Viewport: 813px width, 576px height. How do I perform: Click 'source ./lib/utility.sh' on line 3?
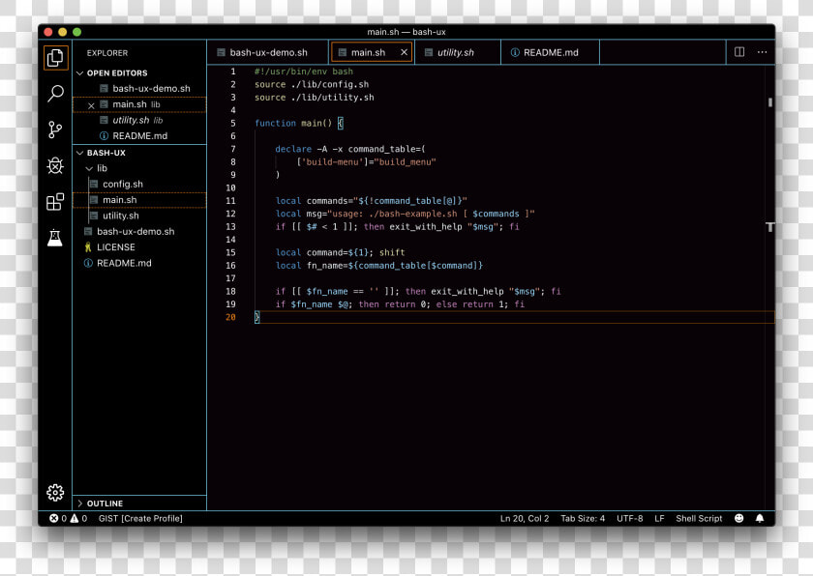(315, 98)
